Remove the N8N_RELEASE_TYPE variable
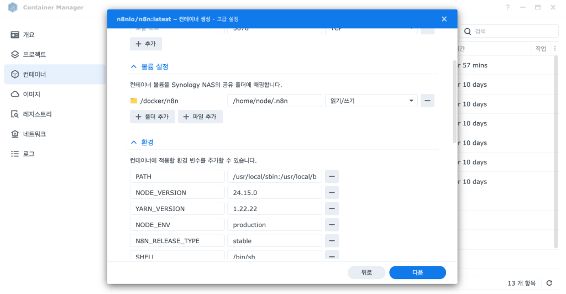This screenshot has height=294, width=566. (332, 240)
